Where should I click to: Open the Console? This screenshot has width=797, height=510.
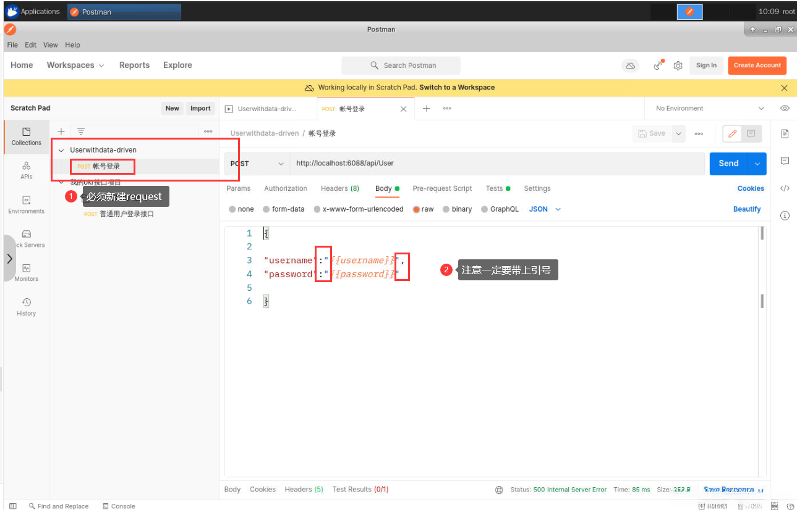[119, 506]
